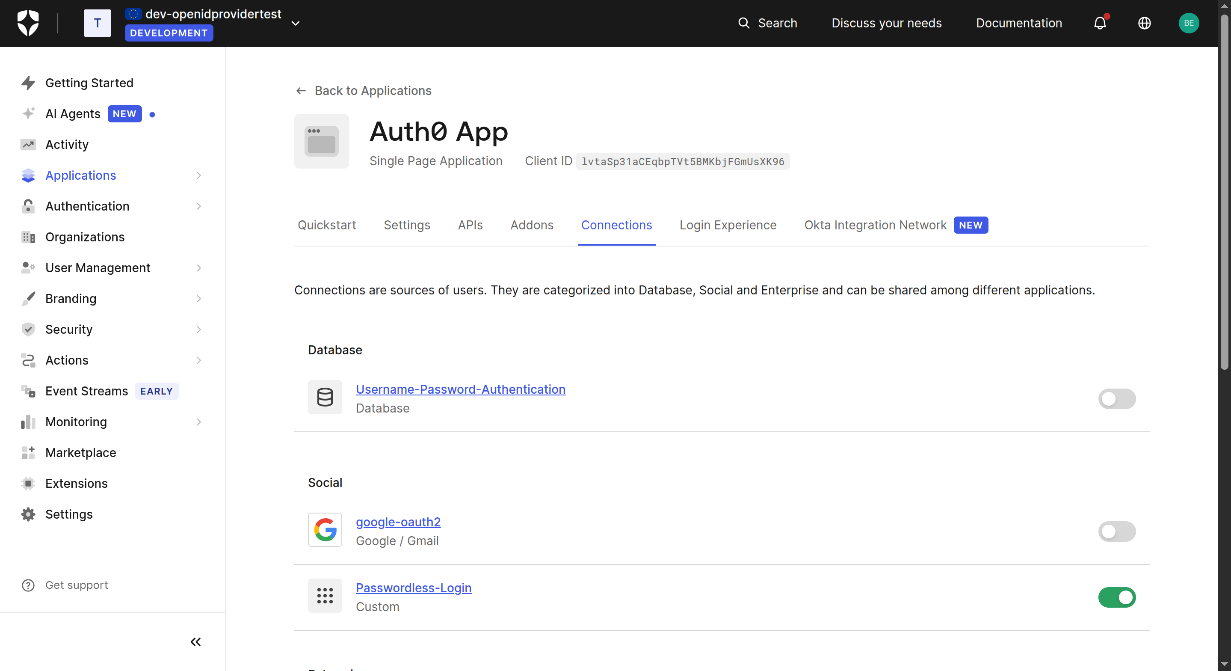Image resolution: width=1231 pixels, height=671 pixels.
Task: Click the Client ID value field
Action: [682, 162]
